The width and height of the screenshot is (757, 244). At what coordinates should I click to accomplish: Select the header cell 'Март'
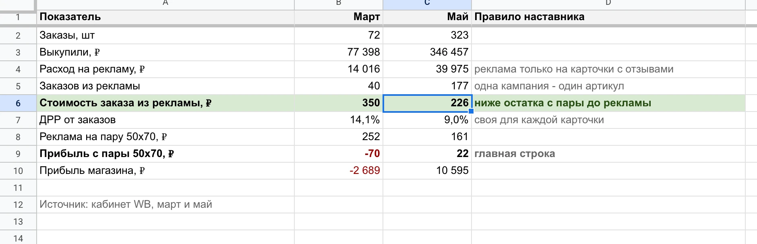coord(339,17)
